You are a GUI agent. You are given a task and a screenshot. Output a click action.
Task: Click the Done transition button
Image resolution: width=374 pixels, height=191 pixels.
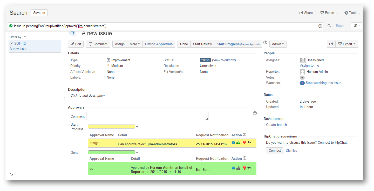[184, 44]
